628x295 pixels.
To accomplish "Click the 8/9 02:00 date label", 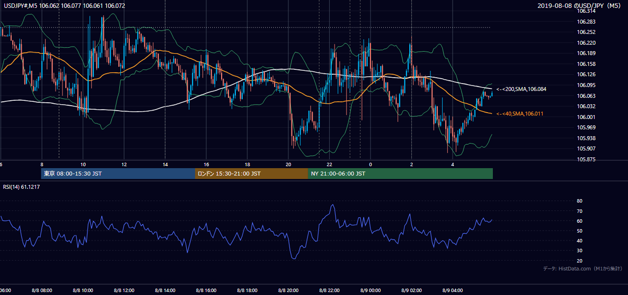I will (x=412, y=291).
